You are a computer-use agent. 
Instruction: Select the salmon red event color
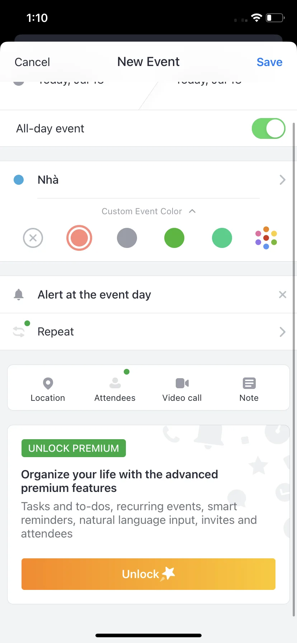click(79, 238)
